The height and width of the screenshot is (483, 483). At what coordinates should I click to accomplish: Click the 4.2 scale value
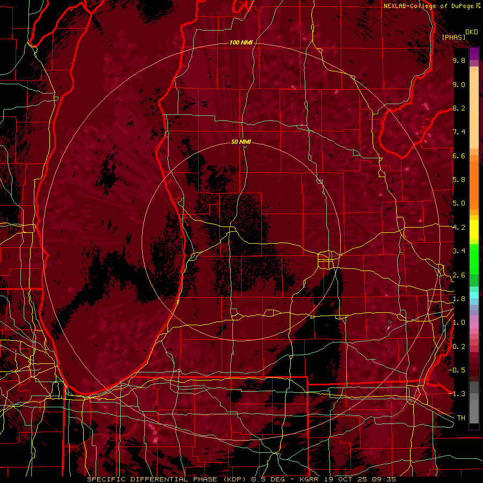[459, 228]
